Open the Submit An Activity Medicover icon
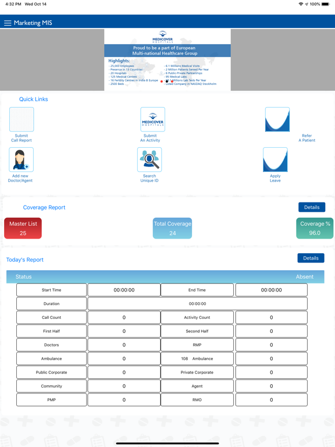This screenshot has width=335, height=447. click(x=153, y=119)
